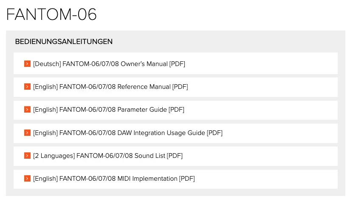Click the [PDF] label after Parameter Guide

coord(176,110)
